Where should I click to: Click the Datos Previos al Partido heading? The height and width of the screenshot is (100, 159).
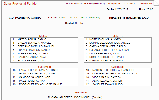click(20, 4)
